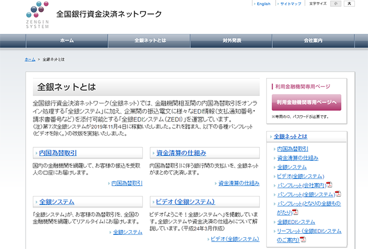The width and height of the screenshot is (368, 249).
Task: Click the page heading 全銀ネットとは
Action: [x=66, y=87]
